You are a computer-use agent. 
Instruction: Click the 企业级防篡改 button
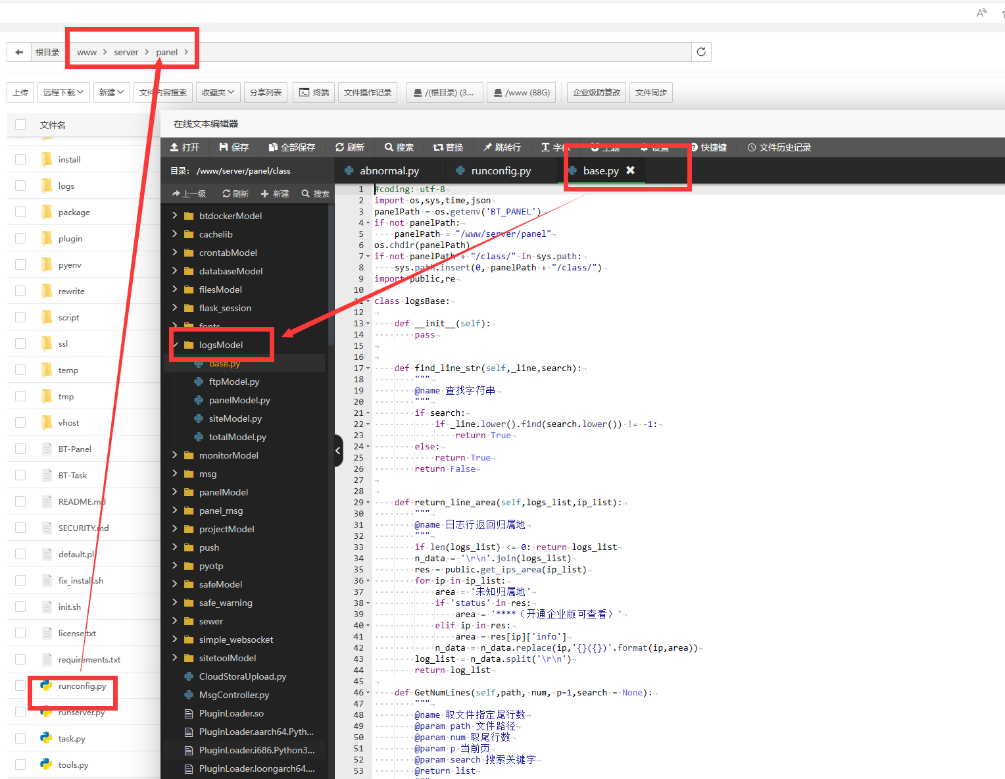(597, 92)
